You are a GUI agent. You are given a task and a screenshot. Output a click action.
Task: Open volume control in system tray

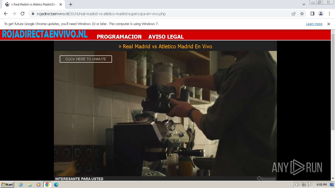(298, 185)
